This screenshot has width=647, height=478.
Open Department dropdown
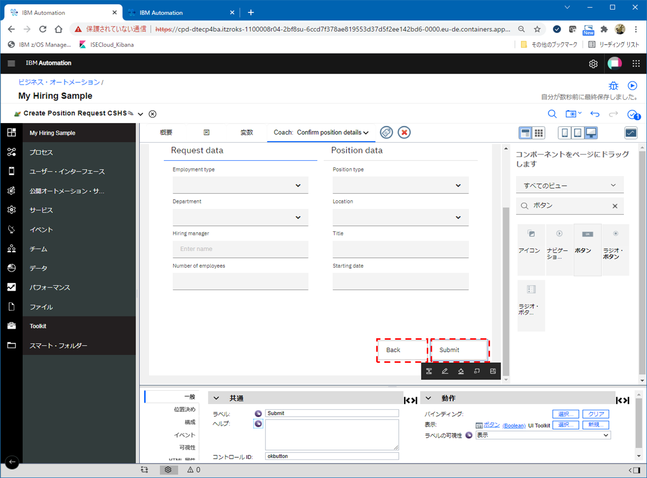pyautogui.click(x=240, y=218)
